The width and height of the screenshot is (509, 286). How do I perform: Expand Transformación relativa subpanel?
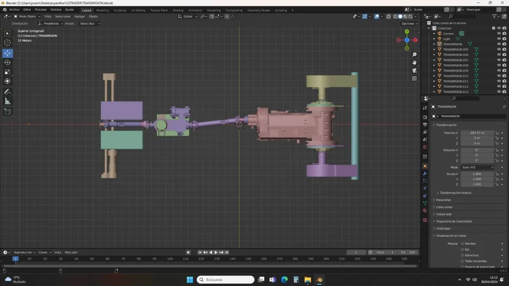[x=455, y=193]
